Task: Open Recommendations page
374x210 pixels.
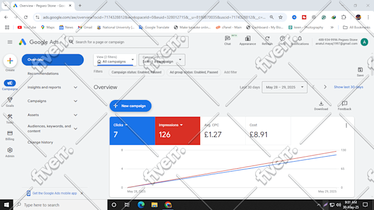Action: [x=43, y=74]
